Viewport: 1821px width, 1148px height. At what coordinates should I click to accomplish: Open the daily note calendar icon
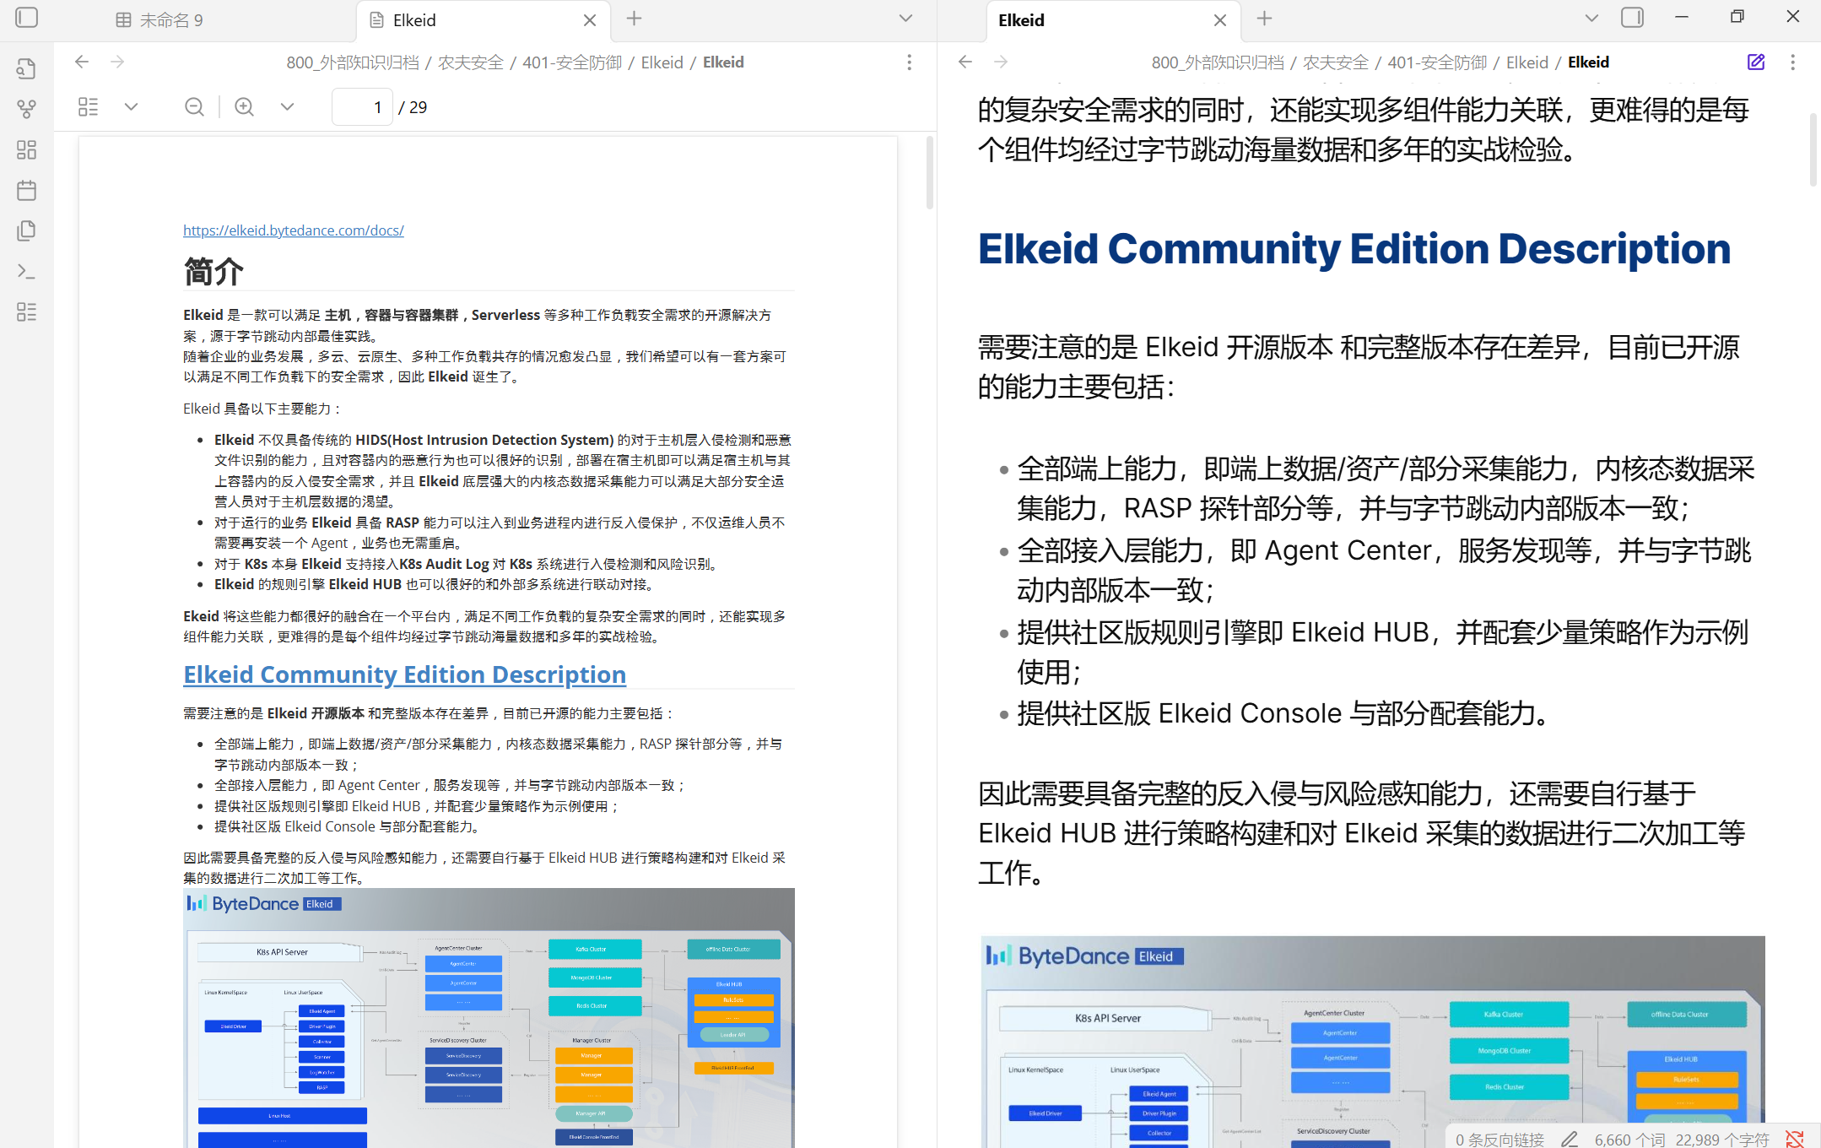[27, 190]
